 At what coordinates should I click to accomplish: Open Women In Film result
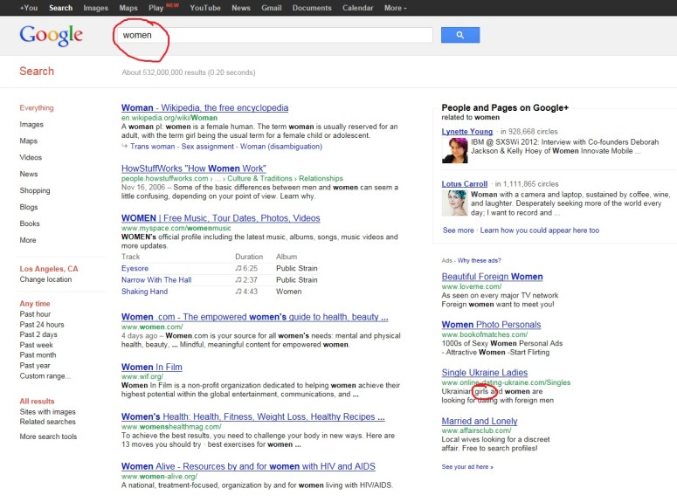tap(151, 367)
